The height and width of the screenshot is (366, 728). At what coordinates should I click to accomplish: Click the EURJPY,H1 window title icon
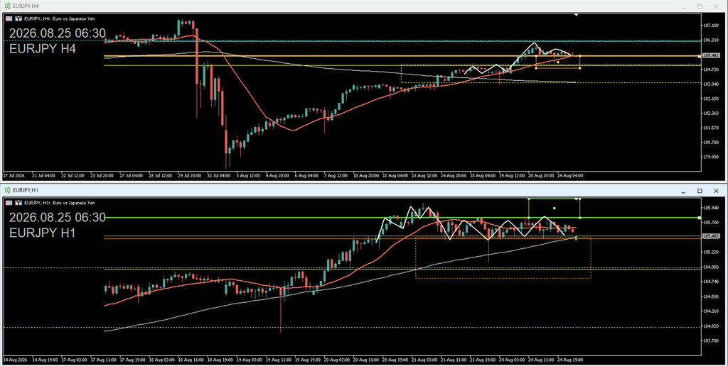coord(7,190)
